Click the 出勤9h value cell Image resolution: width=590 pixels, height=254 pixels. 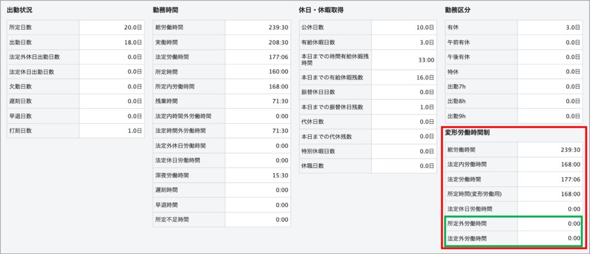click(x=570, y=116)
